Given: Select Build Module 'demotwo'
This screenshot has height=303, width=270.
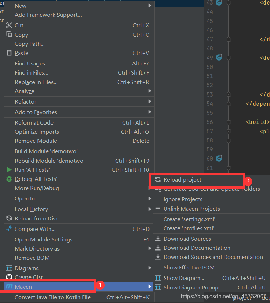Looking at the screenshot, I should [x=79, y=151].
